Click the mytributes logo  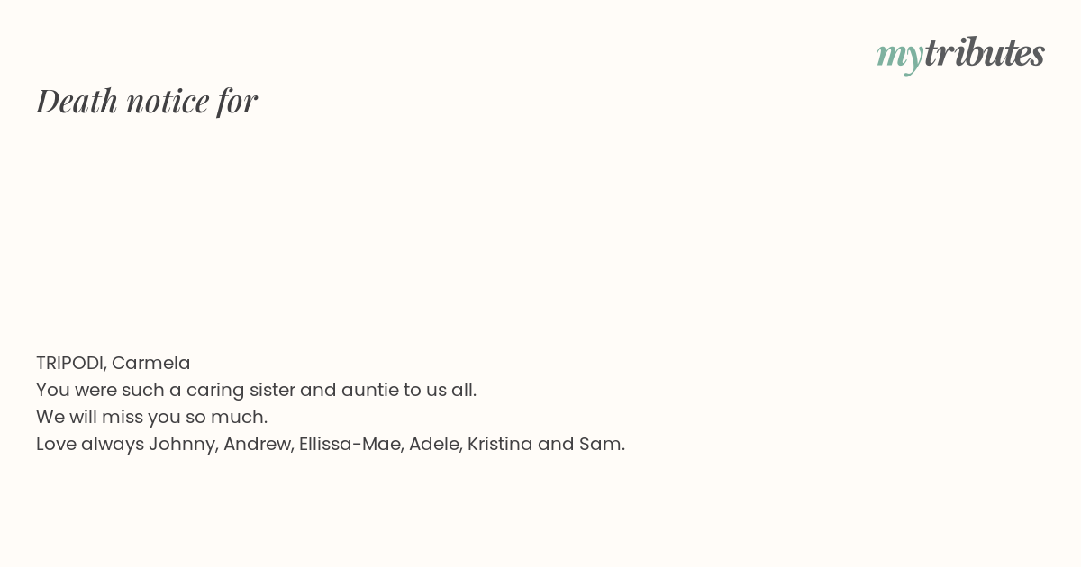[960, 55]
